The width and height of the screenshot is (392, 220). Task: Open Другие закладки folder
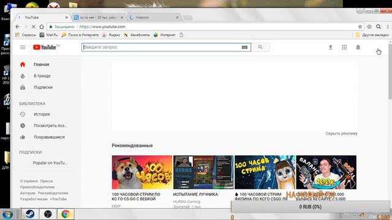[372, 35]
